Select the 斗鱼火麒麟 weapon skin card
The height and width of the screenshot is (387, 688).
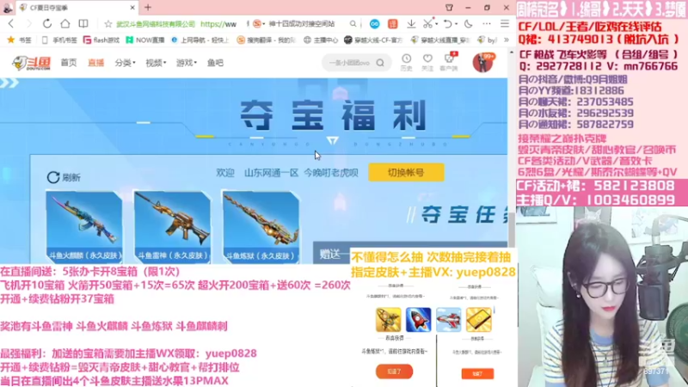[83, 227]
